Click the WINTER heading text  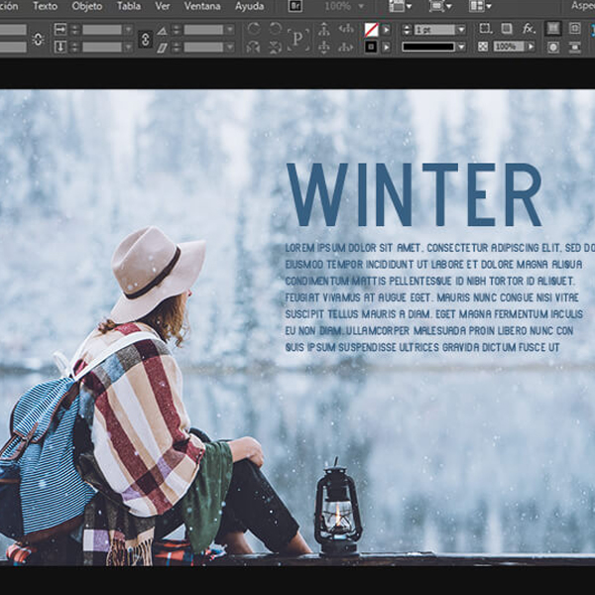[x=414, y=194]
